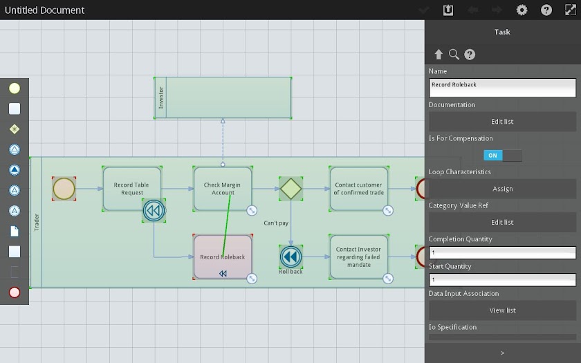This screenshot has width=581, height=363.
Task: Click the Roll back compensation event
Action: click(x=290, y=257)
